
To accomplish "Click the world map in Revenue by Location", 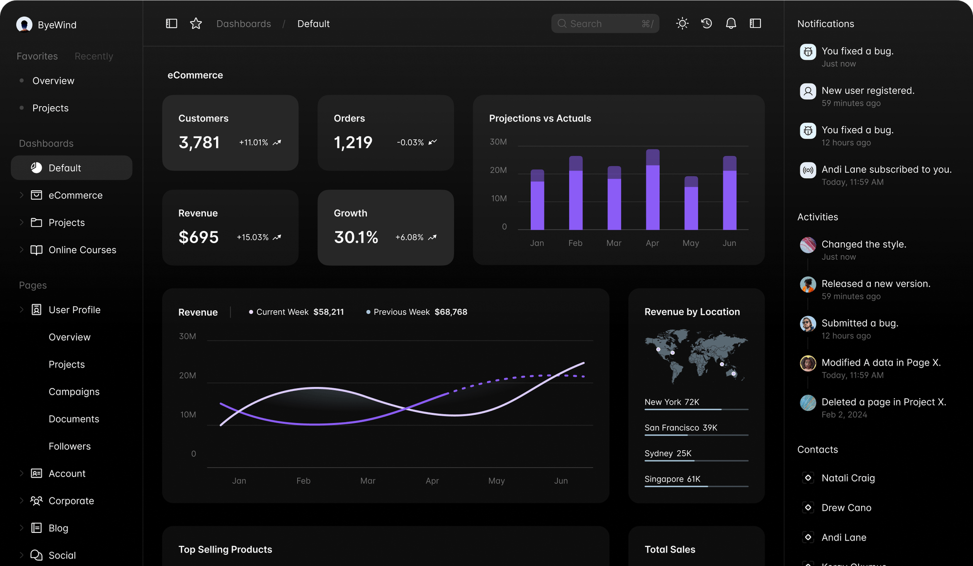I will [696, 356].
